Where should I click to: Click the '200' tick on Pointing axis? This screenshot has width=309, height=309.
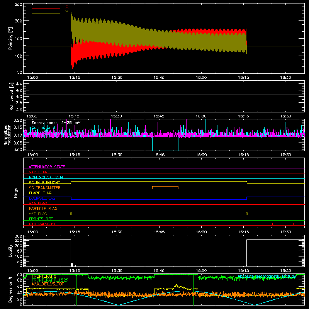coord(19,21)
